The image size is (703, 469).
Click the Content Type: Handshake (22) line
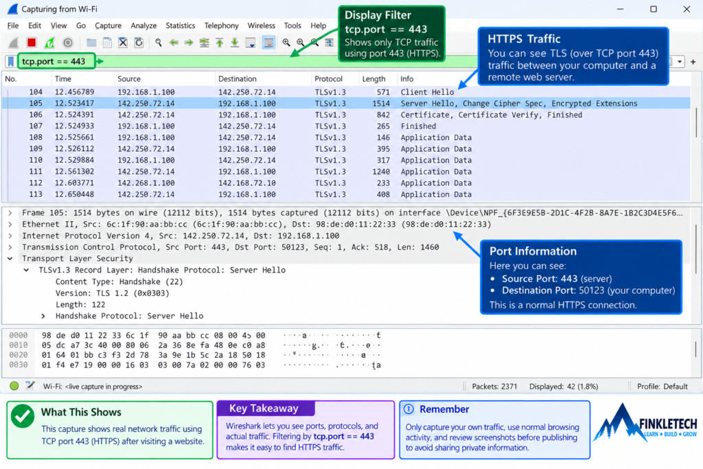(119, 282)
